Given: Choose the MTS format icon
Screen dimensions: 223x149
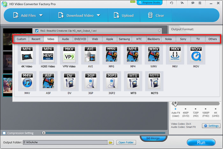Looking at the screenshot, I should 133,81.
